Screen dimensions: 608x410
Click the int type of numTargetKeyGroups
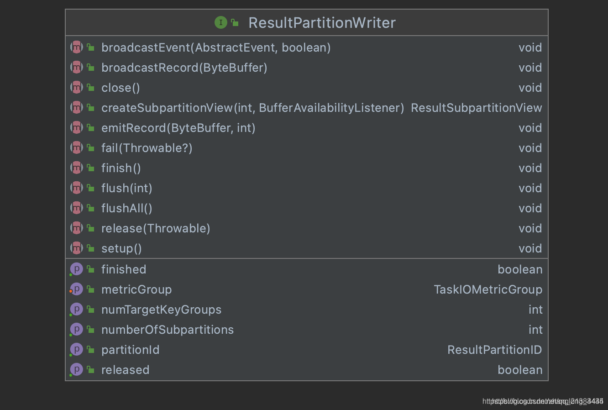[x=535, y=310]
